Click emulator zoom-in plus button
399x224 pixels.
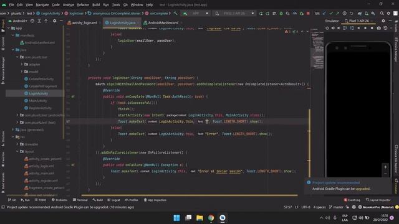click(385, 167)
